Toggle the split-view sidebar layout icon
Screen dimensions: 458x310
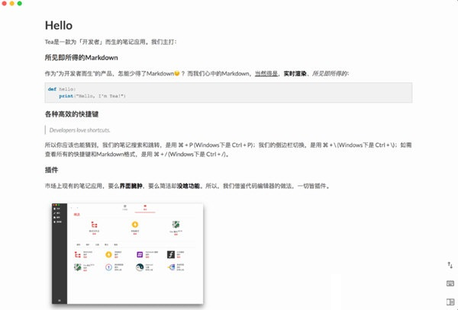click(450, 302)
